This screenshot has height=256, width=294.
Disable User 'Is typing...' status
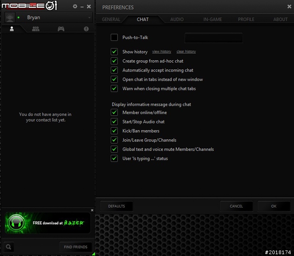pos(114,158)
